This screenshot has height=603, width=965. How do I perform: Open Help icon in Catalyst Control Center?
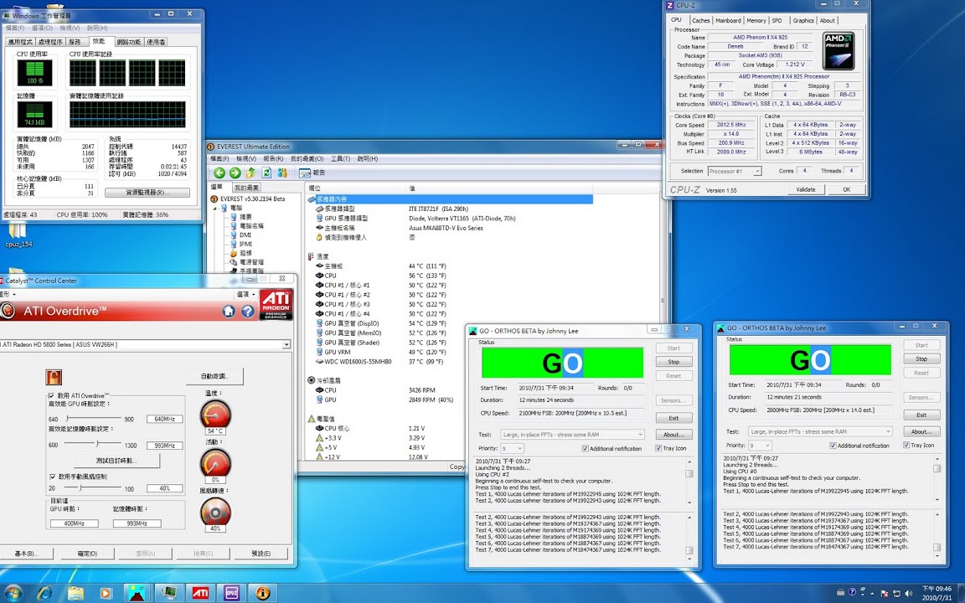pyautogui.click(x=248, y=312)
